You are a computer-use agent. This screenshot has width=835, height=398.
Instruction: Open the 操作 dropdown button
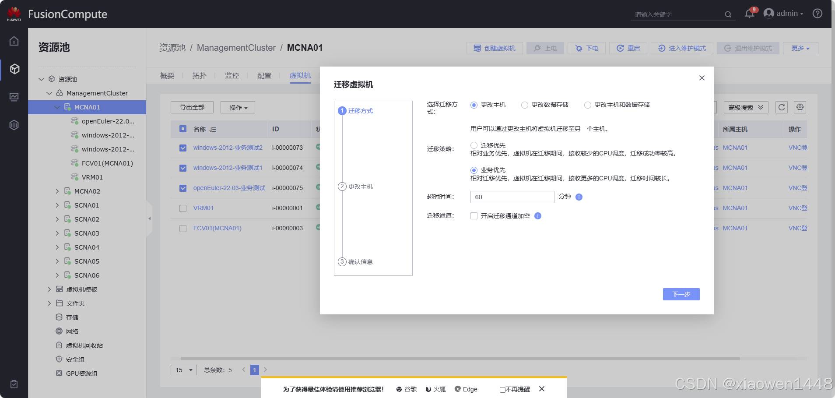(x=238, y=108)
